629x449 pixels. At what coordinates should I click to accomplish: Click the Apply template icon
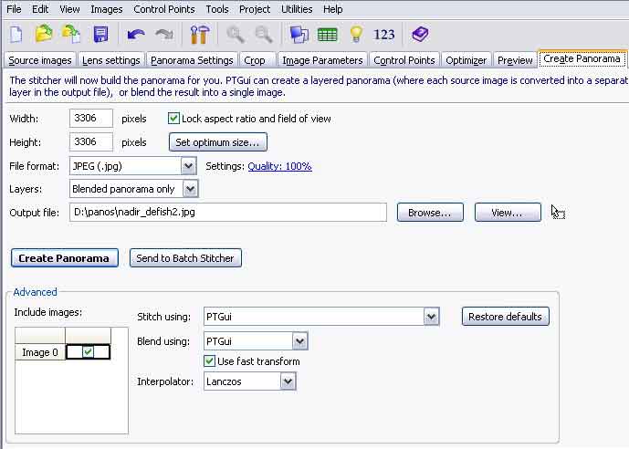click(71, 34)
